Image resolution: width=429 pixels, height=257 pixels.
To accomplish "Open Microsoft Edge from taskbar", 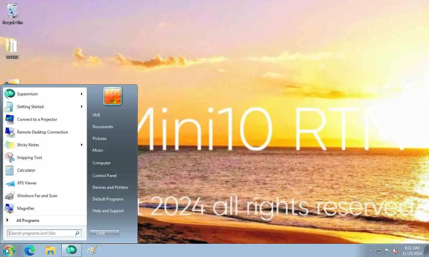I will (30, 250).
